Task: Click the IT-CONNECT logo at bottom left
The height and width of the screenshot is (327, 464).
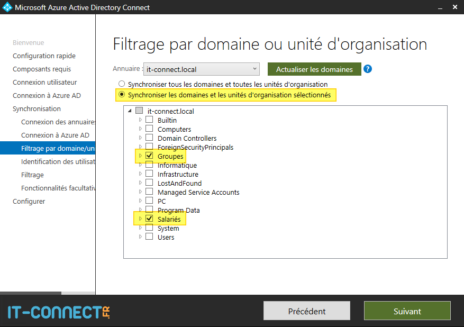Action: 53,312
